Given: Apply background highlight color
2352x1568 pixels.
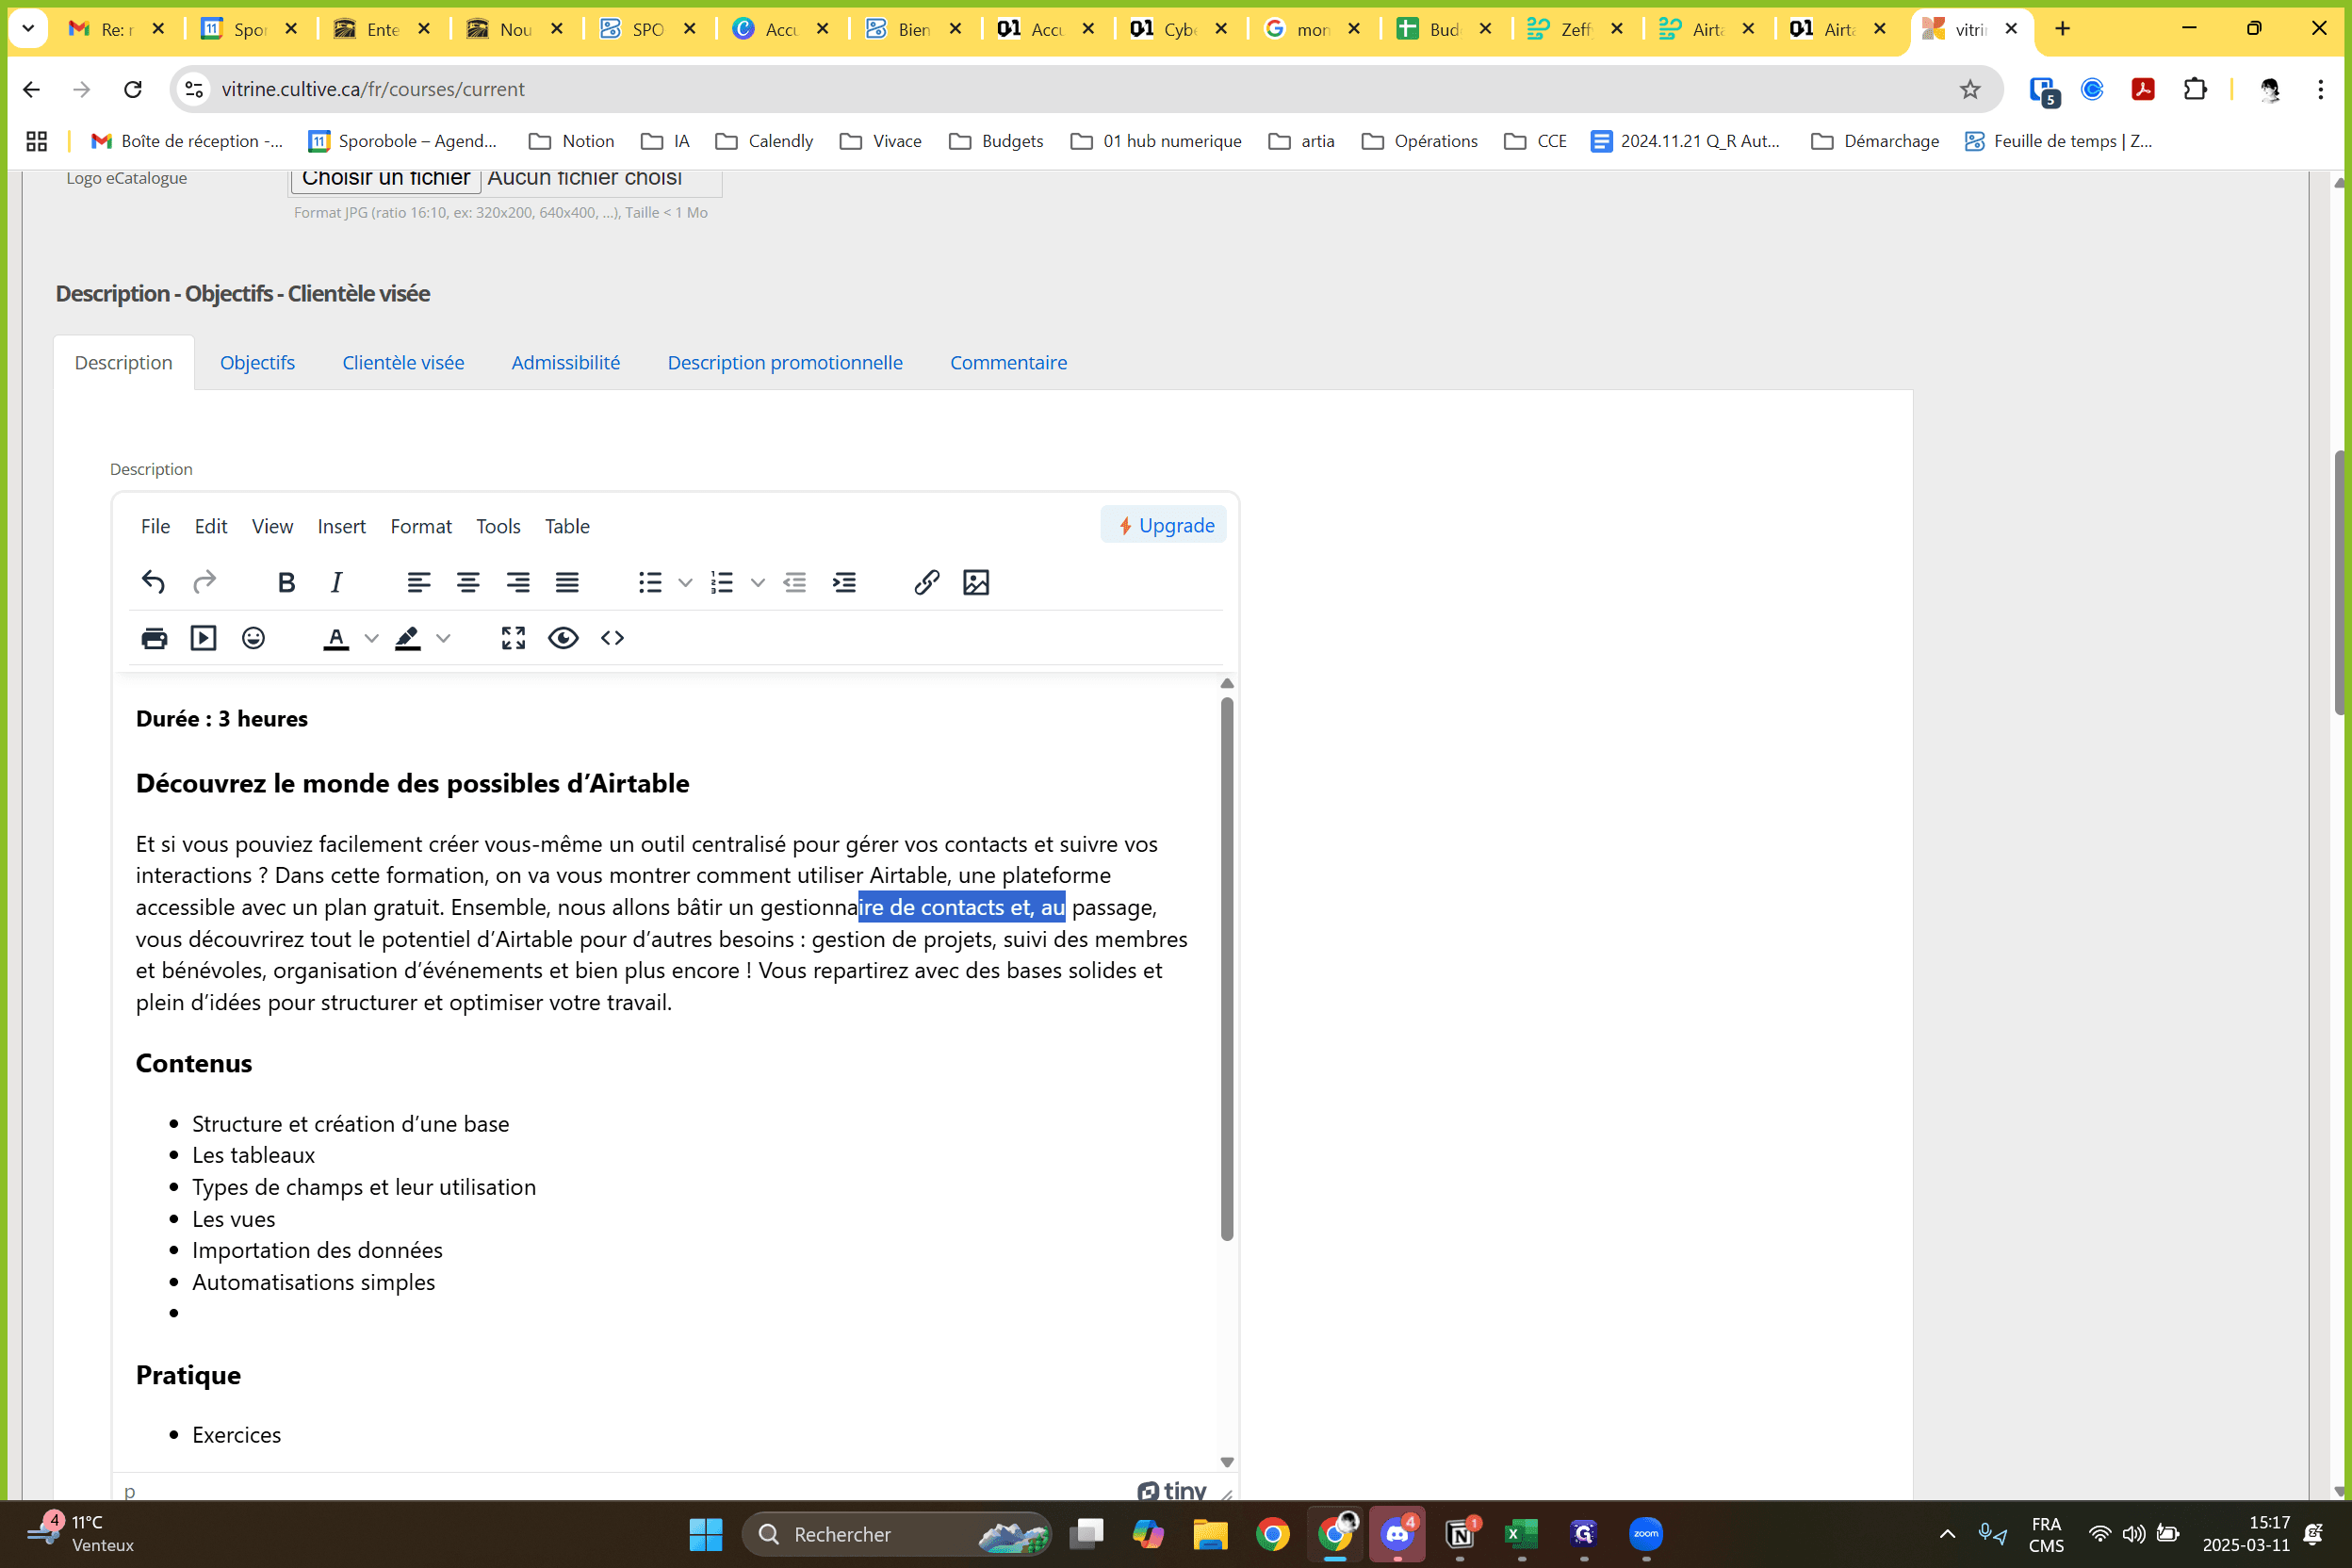Looking at the screenshot, I should pos(408,638).
